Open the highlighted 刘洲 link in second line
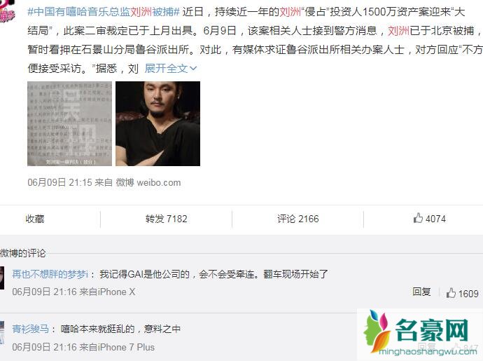Image resolution: width=483 pixels, height=361 pixels. [x=398, y=31]
